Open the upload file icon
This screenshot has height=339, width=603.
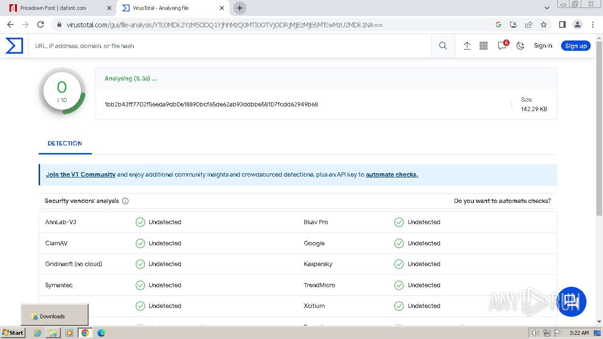click(467, 46)
